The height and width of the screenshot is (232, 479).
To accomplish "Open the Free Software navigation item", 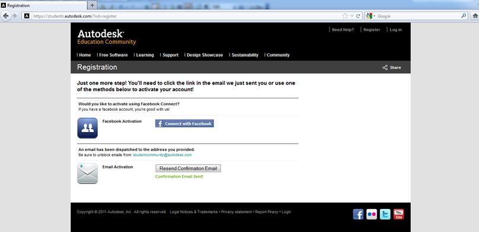I will (113, 55).
